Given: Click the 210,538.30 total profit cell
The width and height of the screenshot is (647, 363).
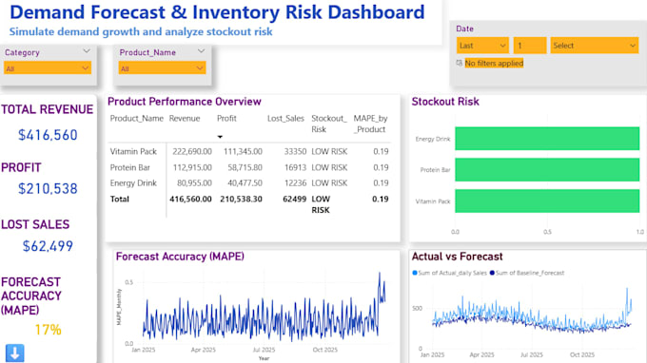Looking at the screenshot, I should point(241,199).
